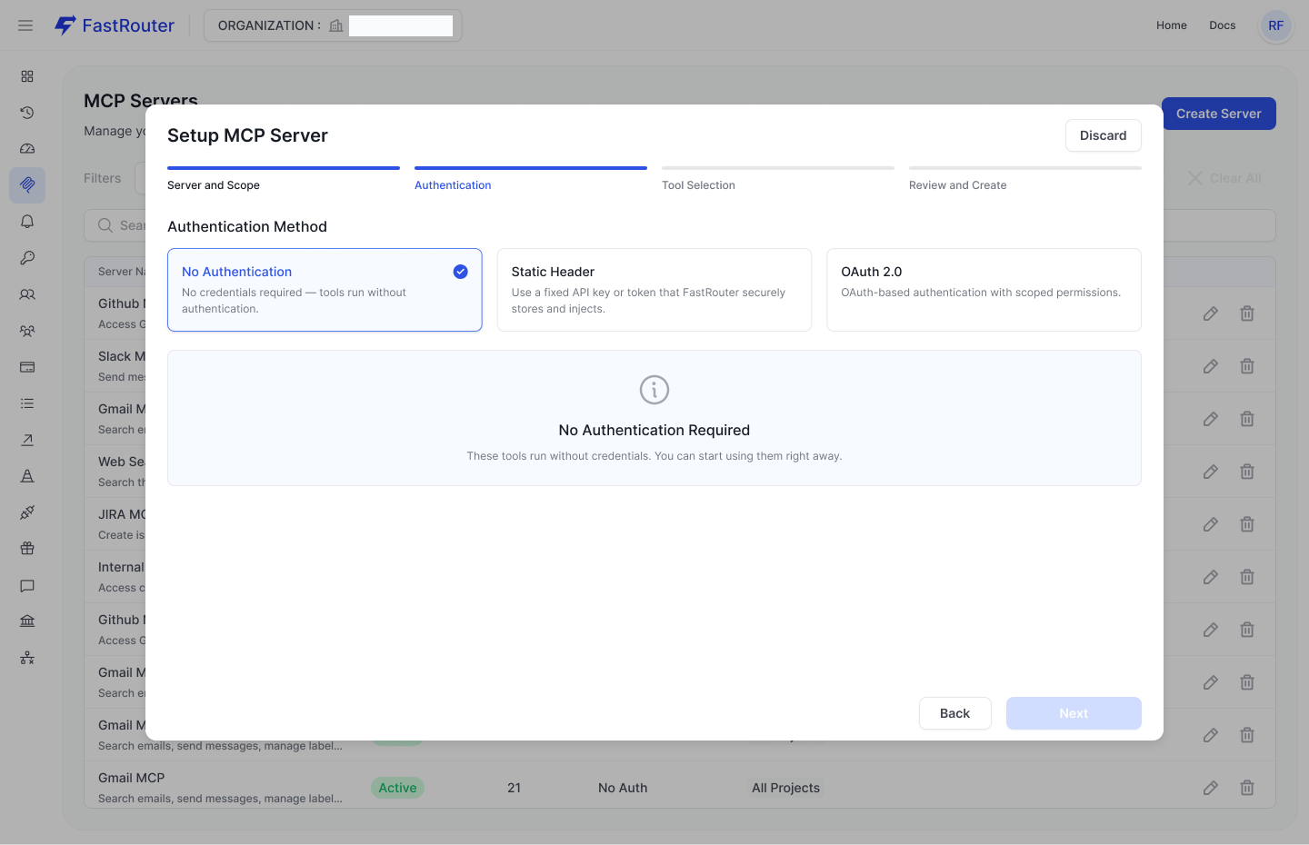Select the No Authentication option card

(x=325, y=289)
